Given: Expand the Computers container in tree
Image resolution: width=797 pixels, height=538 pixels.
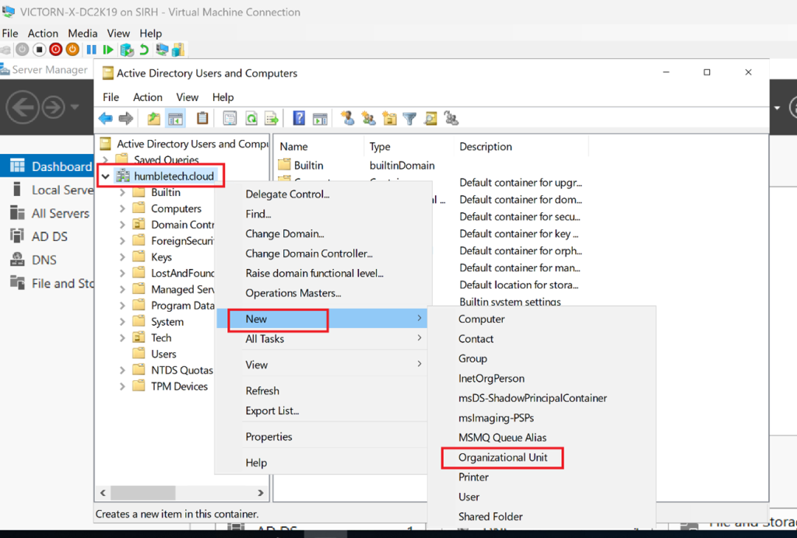Looking at the screenshot, I should (122, 209).
